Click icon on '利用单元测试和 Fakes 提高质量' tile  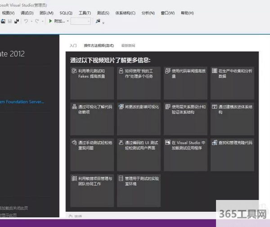pos(74,71)
